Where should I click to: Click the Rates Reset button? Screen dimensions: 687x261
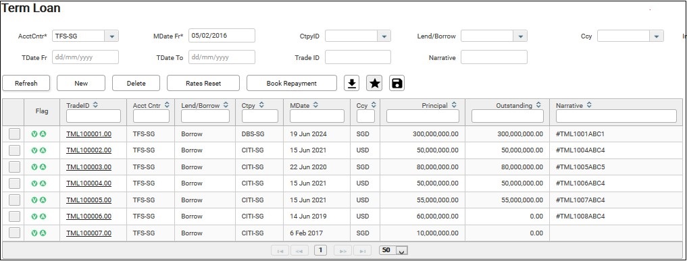tap(203, 83)
